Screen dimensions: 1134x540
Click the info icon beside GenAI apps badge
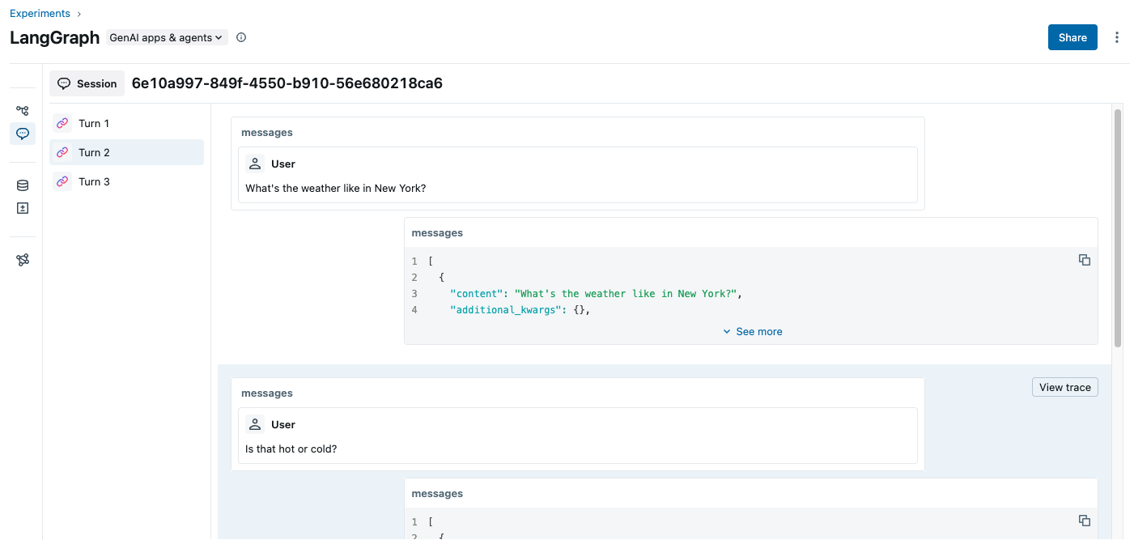240,37
